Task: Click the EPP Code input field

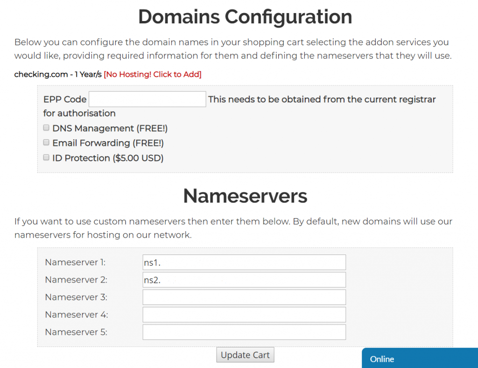Action: [x=147, y=99]
